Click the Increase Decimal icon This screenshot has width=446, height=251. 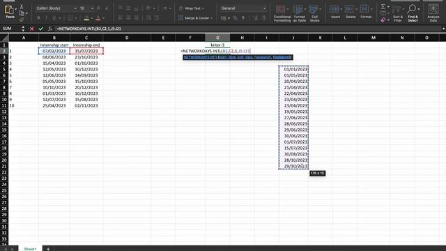[255, 18]
